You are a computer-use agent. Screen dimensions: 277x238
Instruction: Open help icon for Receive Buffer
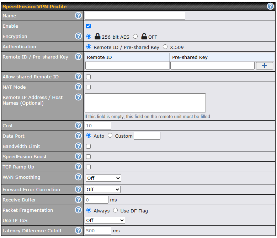click(x=78, y=200)
